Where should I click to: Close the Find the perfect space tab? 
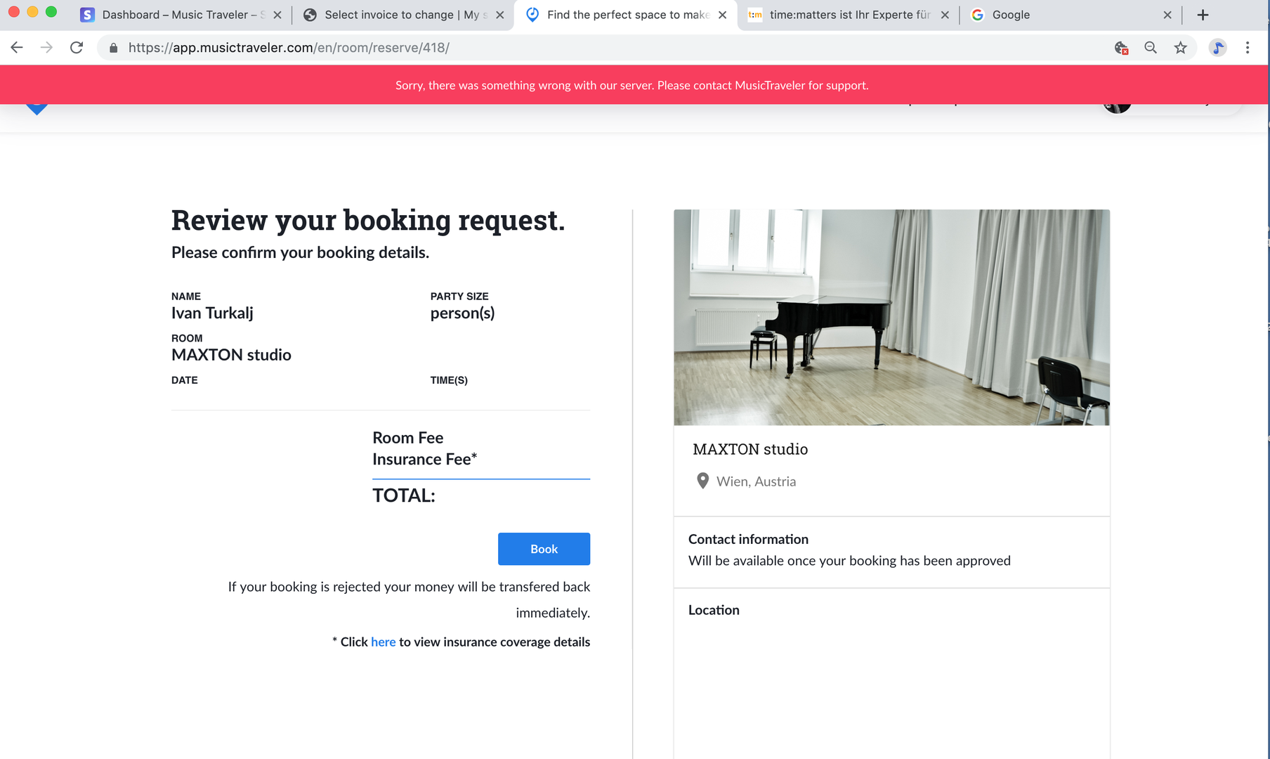click(722, 15)
